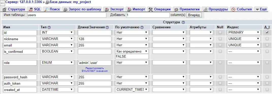Open INT type dropdown for id

[57, 33]
